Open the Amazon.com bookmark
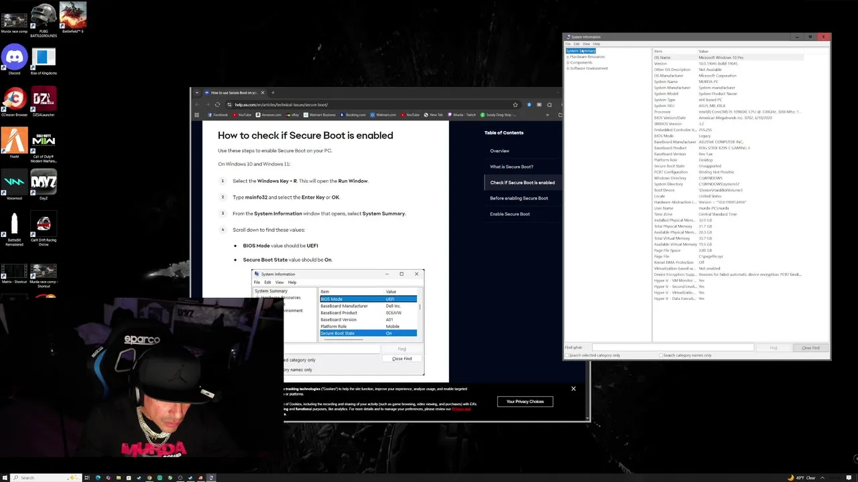Image resolution: width=858 pixels, height=482 pixels. click(269, 114)
